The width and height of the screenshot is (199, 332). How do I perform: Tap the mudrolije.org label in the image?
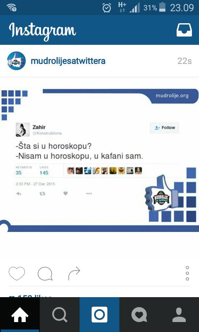(x=172, y=95)
